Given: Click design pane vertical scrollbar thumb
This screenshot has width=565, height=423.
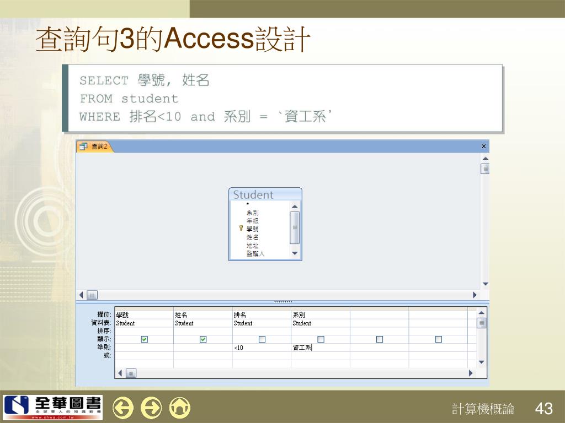Looking at the screenshot, I should tap(485, 169).
